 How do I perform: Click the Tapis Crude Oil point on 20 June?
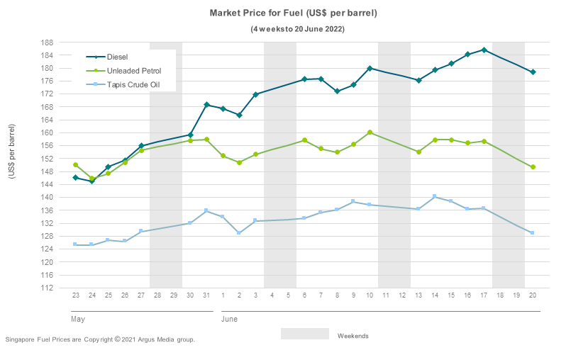[532, 233]
